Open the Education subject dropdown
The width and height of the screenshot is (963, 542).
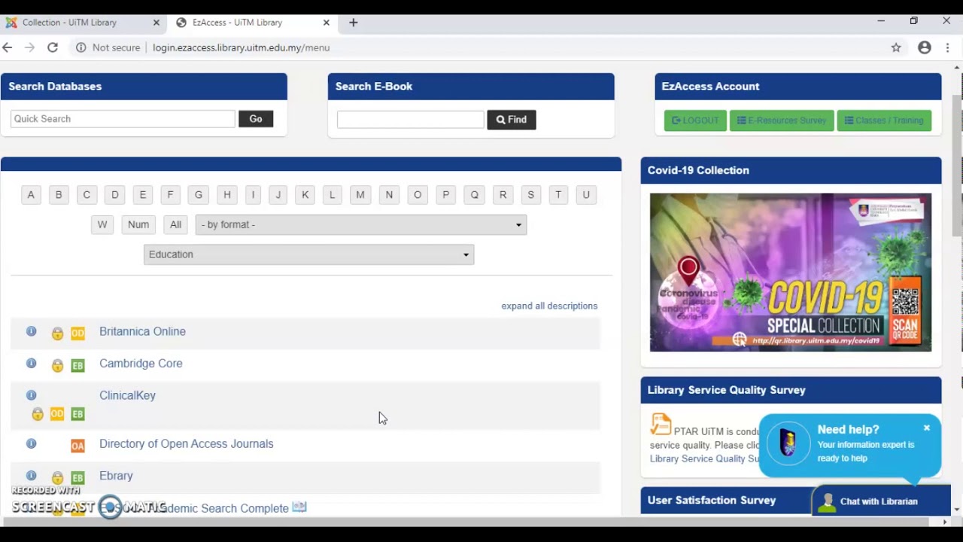pyautogui.click(x=308, y=254)
